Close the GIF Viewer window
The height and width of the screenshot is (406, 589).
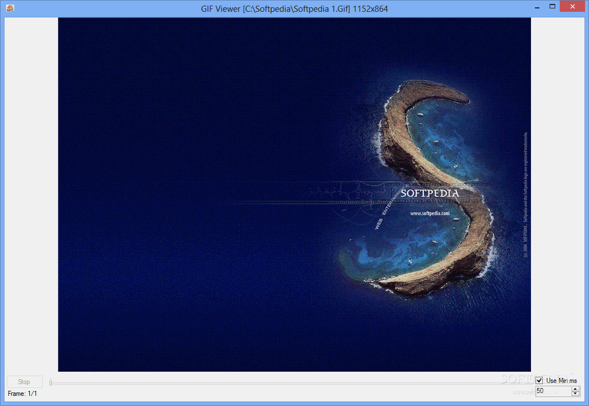[x=573, y=6]
